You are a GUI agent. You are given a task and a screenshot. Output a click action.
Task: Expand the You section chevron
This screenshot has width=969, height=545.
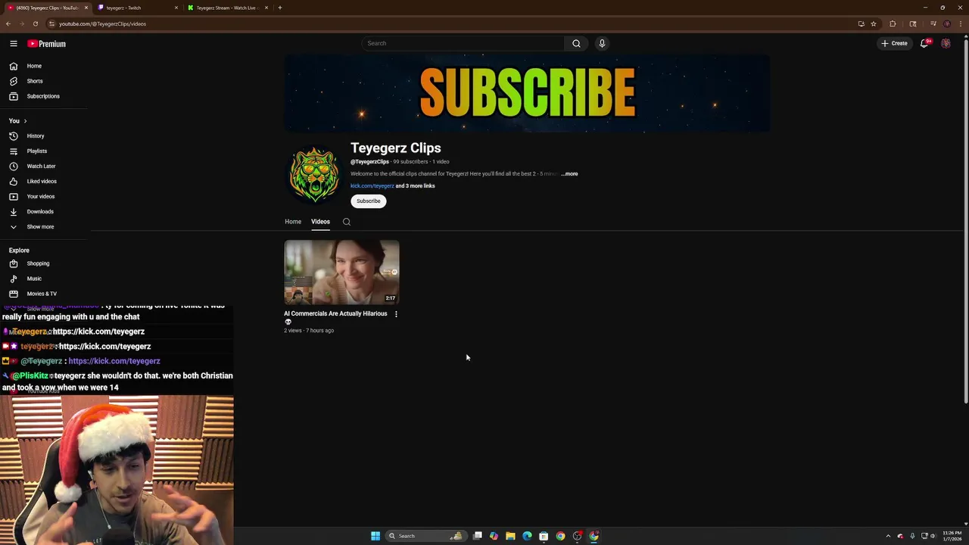coord(25,121)
